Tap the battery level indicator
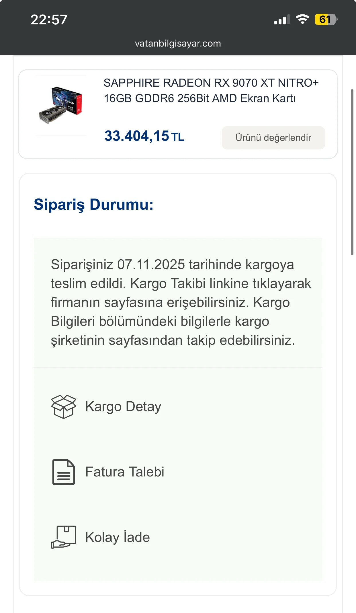Screen dimensions: 356x613 pyautogui.click(x=326, y=20)
